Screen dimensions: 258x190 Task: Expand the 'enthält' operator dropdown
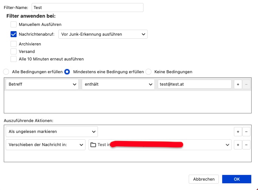[118, 84]
